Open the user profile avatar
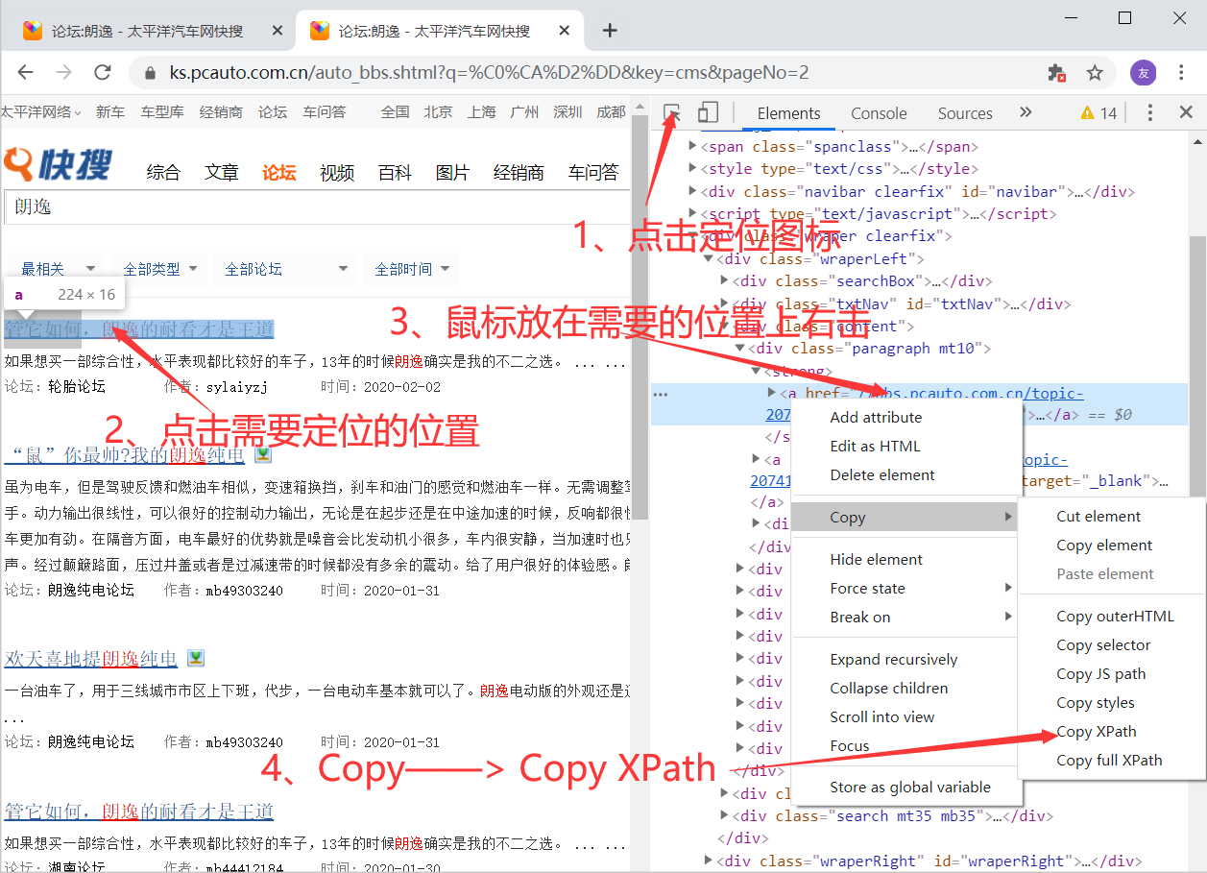 coord(1143,72)
